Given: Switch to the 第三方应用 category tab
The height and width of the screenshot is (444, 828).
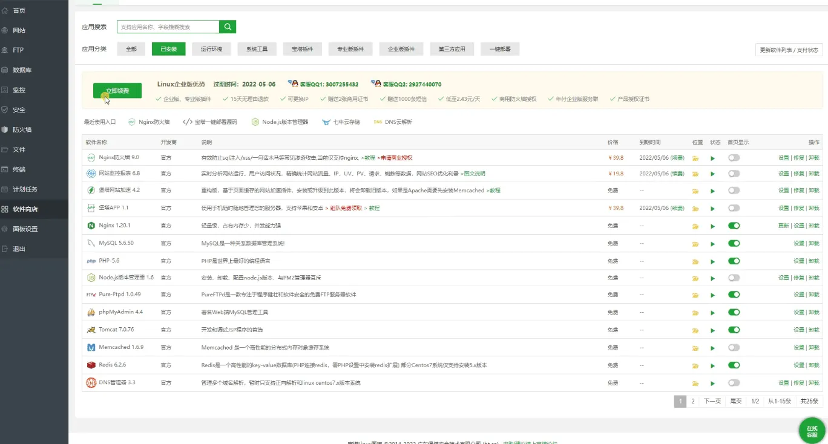Looking at the screenshot, I should pos(452,49).
